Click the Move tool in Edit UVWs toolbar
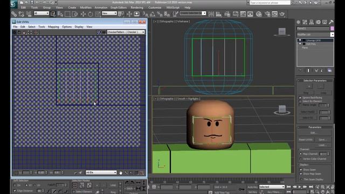Screen dimensions: 345x194 coord(15,32)
